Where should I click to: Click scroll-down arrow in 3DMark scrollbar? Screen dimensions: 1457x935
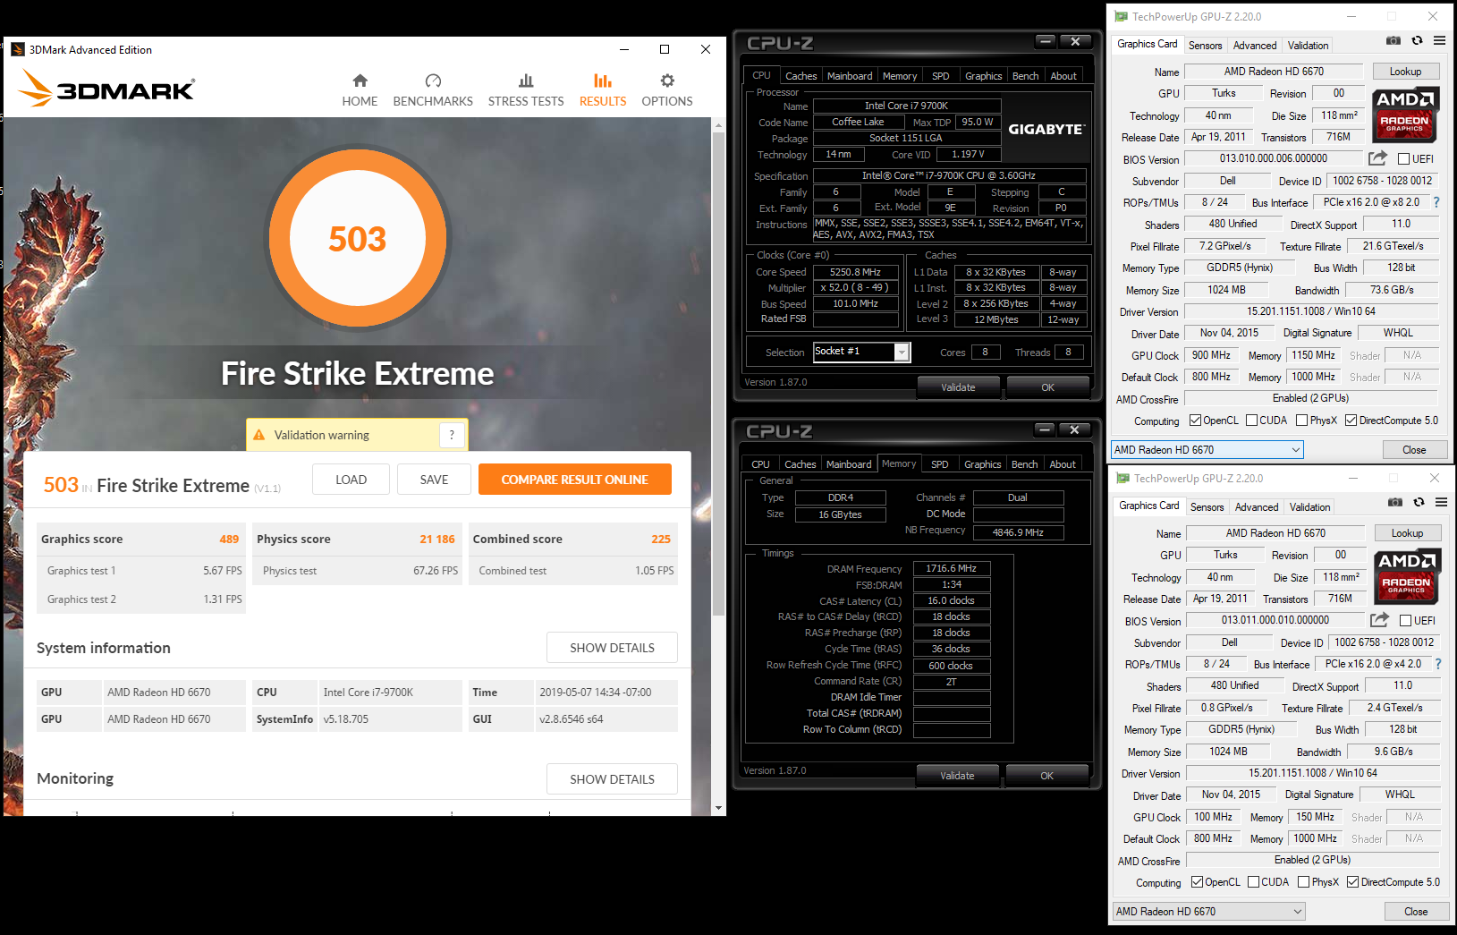pos(718,808)
